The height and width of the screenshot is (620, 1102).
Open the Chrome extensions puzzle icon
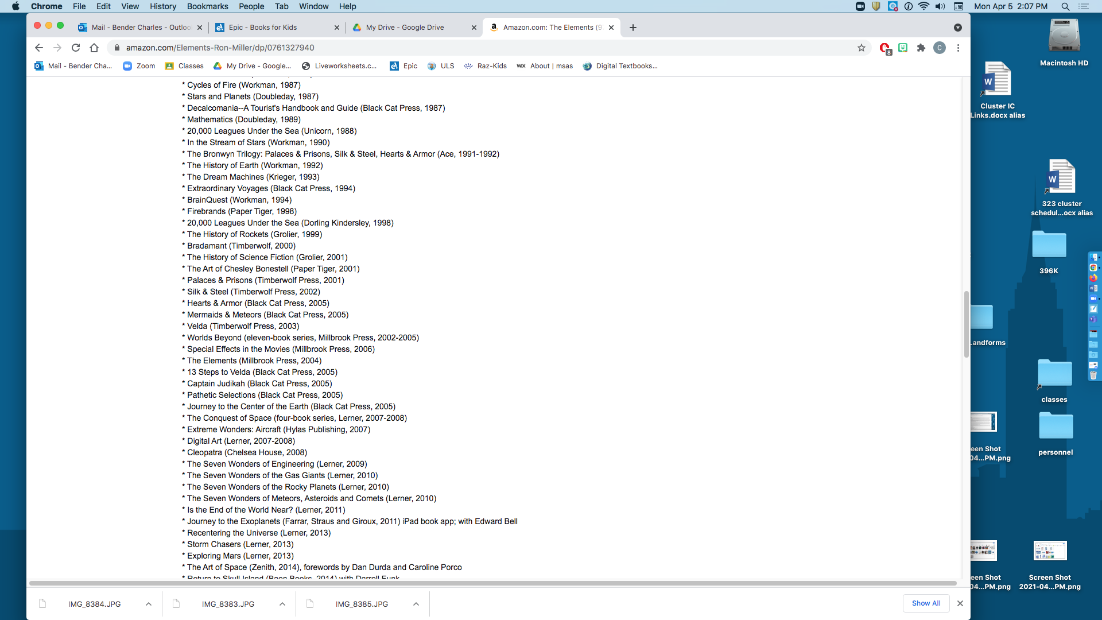point(921,48)
